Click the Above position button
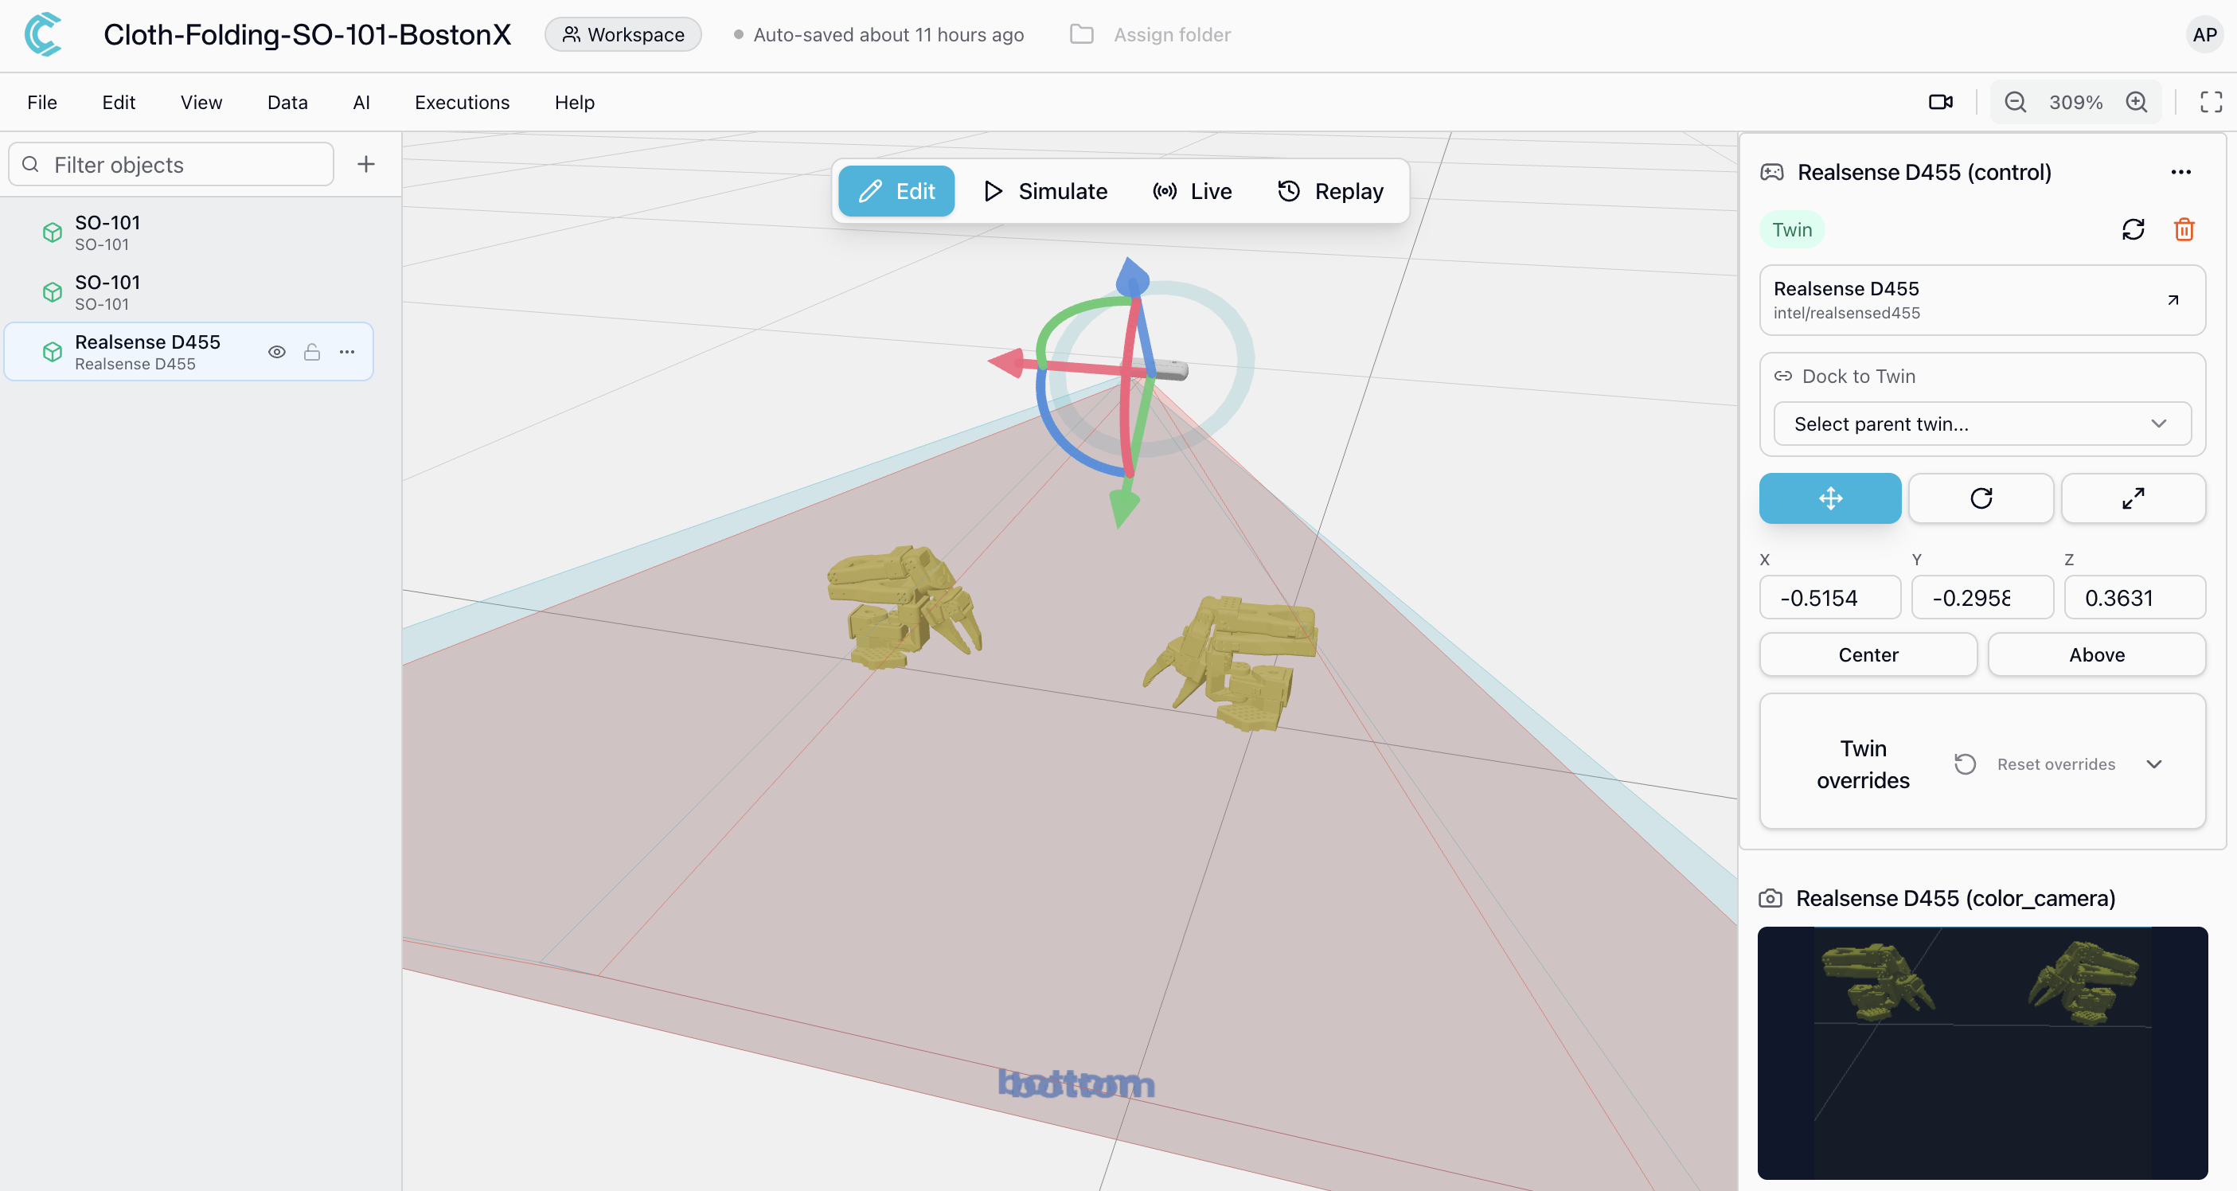This screenshot has width=2237, height=1191. (x=2095, y=655)
